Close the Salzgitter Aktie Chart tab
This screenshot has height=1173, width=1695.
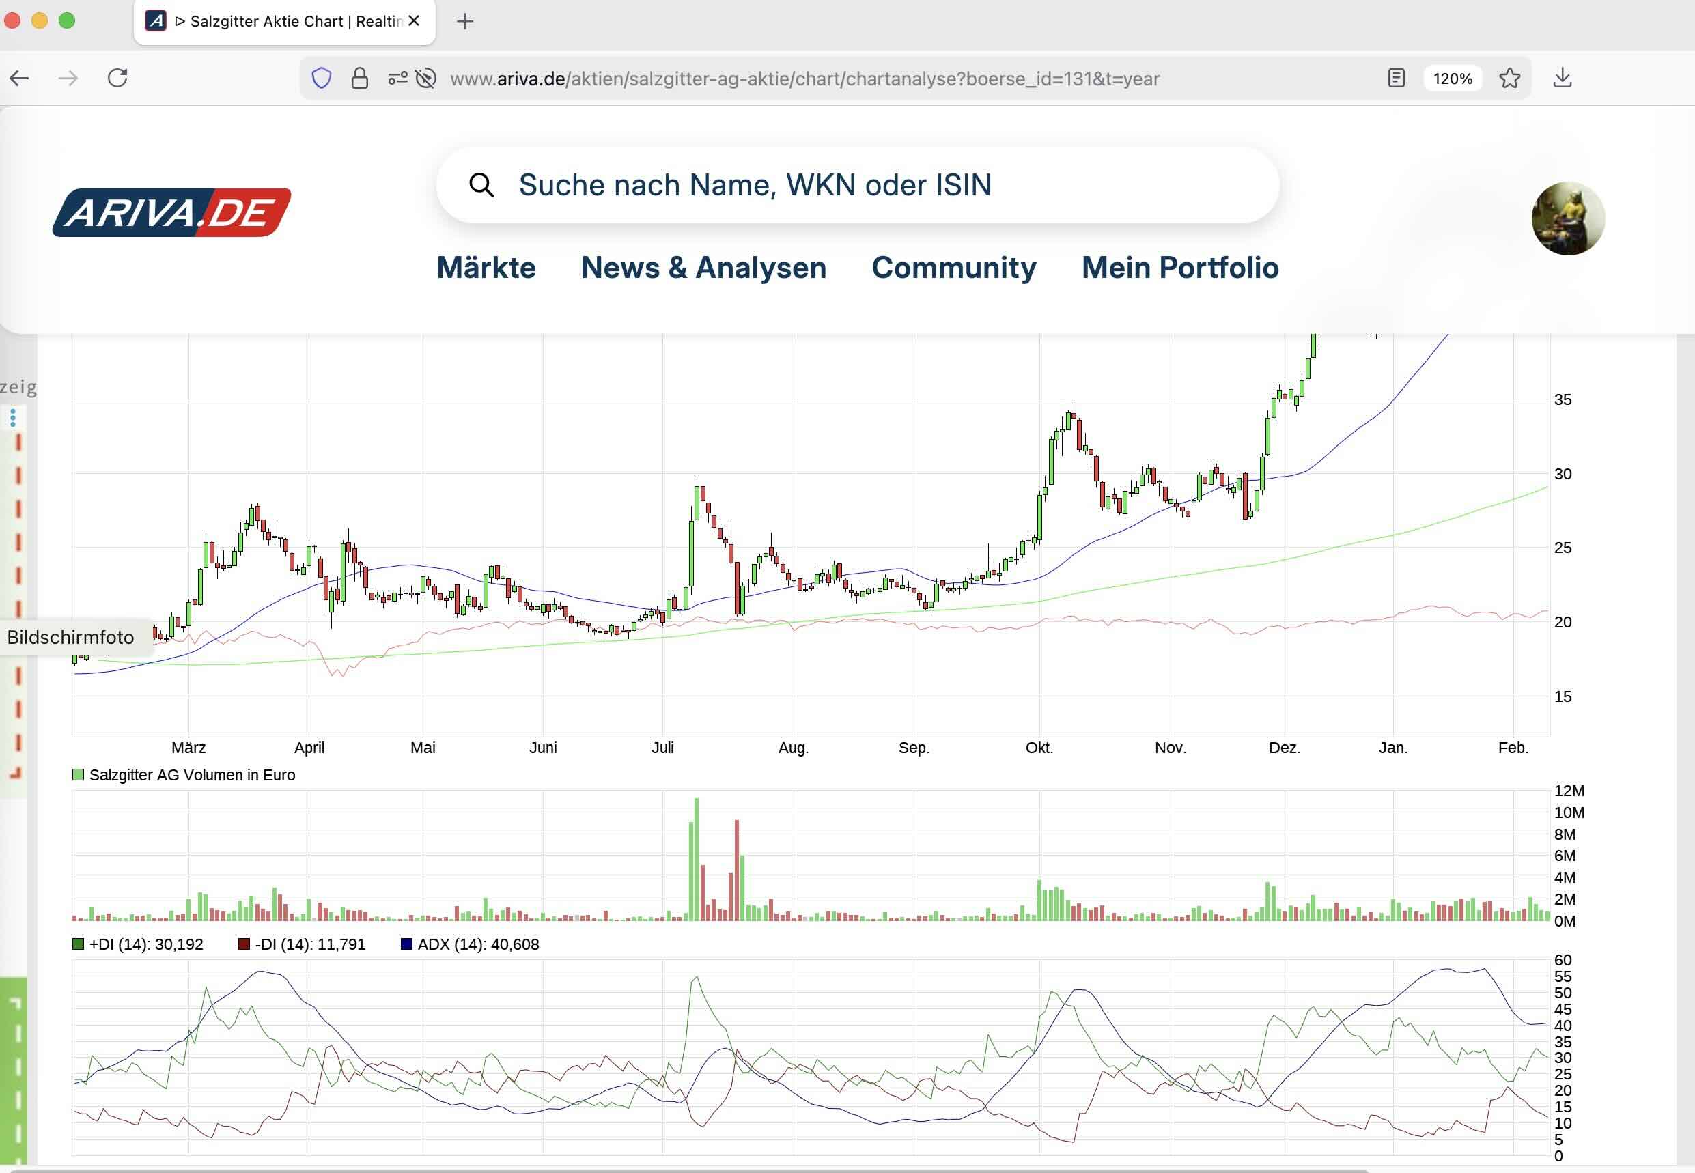click(415, 21)
